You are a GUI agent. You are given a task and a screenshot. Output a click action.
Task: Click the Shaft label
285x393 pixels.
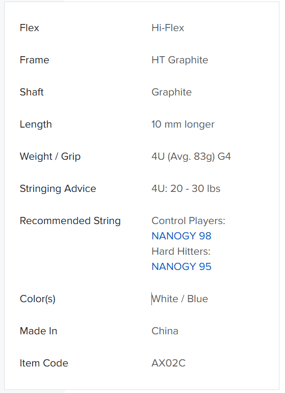point(32,92)
